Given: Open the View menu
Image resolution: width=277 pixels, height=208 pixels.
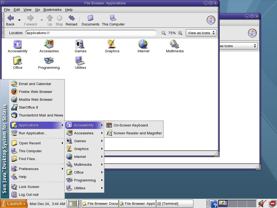Looking at the screenshot, I should [x=27, y=10].
